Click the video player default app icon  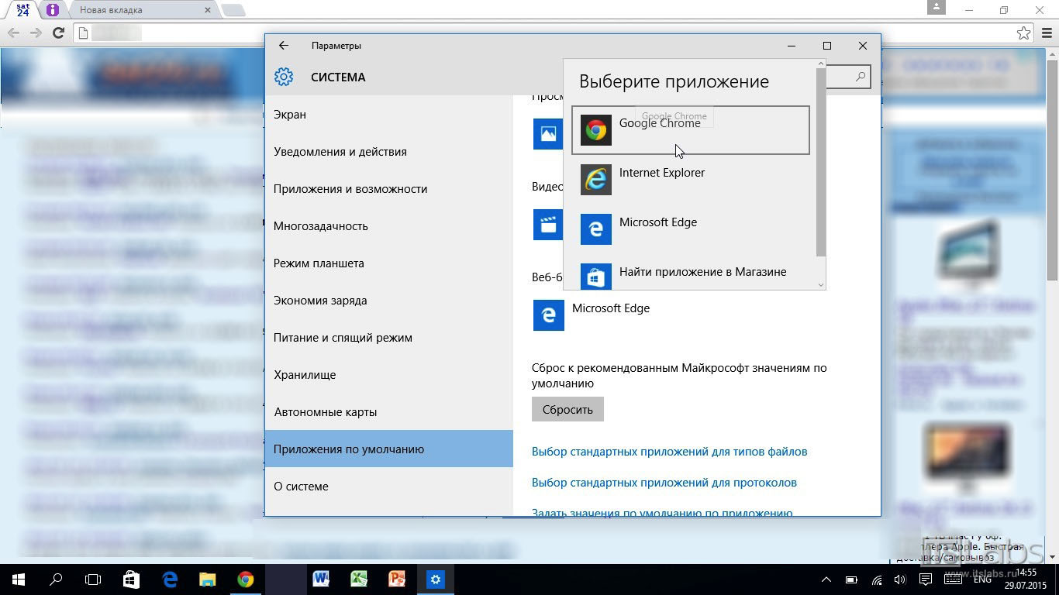pyautogui.click(x=547, y=225)
